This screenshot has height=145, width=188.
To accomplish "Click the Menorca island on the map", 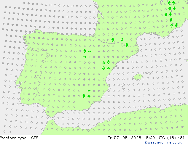I will tap(148, 73).
